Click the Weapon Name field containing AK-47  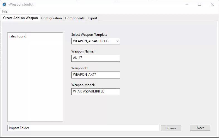pyautogui.click(x=96, y=58)
